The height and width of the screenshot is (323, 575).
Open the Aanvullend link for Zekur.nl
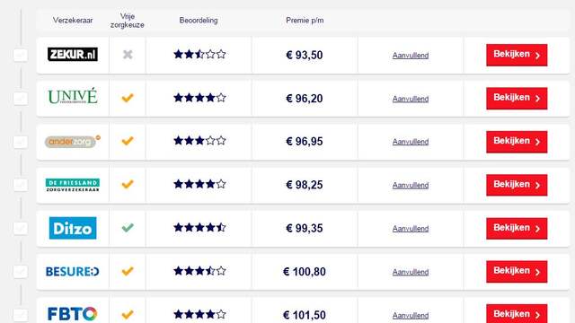[411, 56]
